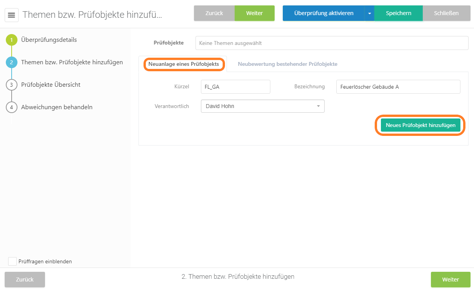Click step 2 circle icon
474x290 pixels.
[12, 62]
